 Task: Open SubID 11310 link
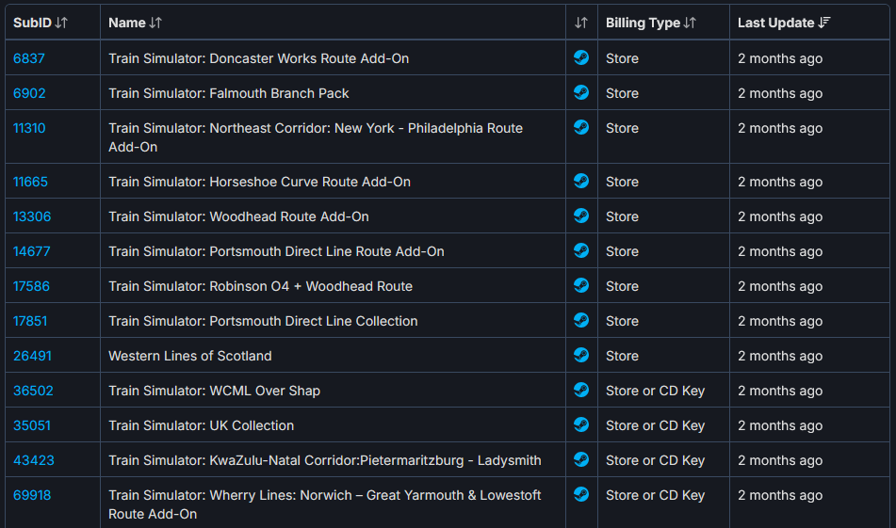(29, 128)
